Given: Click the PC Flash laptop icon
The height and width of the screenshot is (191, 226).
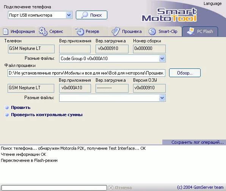Looking at the screenshot, I should click(x=191, y=31).
